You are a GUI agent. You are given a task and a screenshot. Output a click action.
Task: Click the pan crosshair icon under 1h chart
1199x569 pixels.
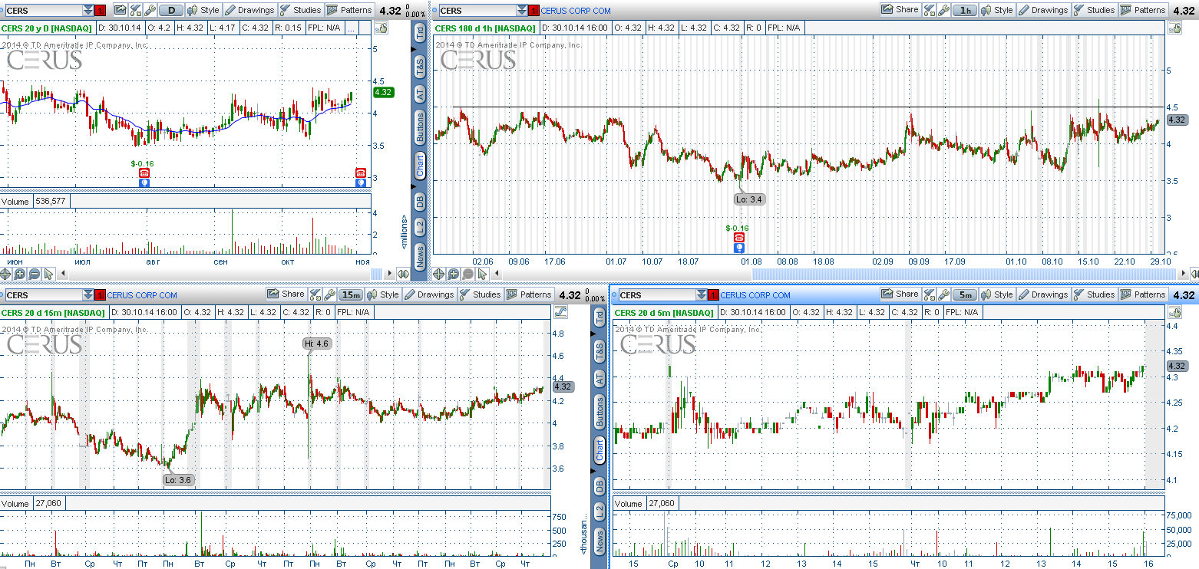[438, 274]
